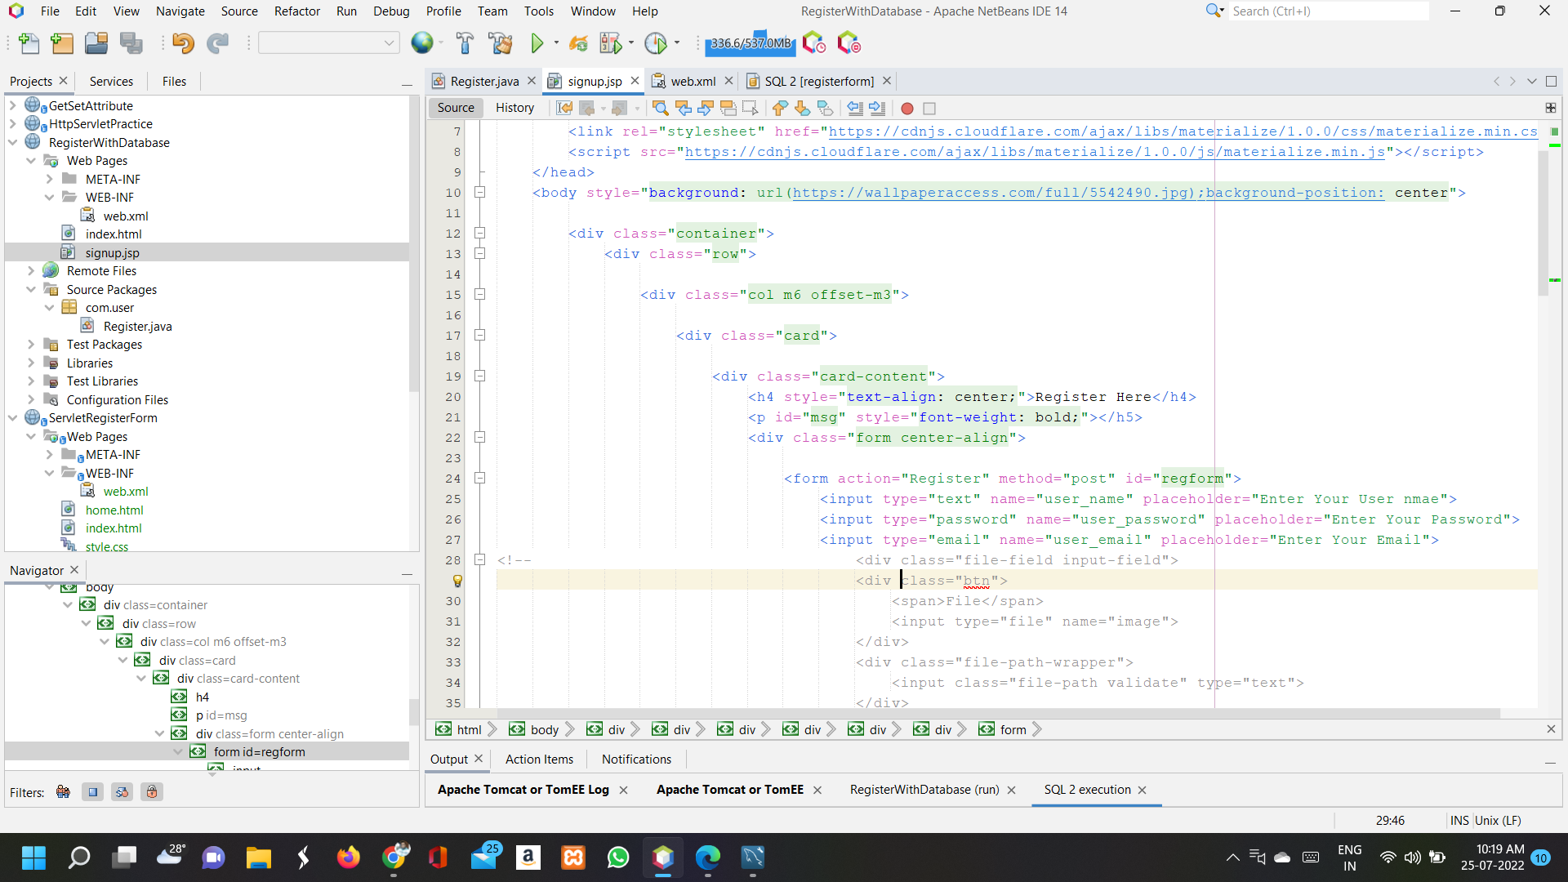Click the Next Bookmark down-arrow icon
The width and height of the screenshot is (1568, 882).
(x=802, y=108)
